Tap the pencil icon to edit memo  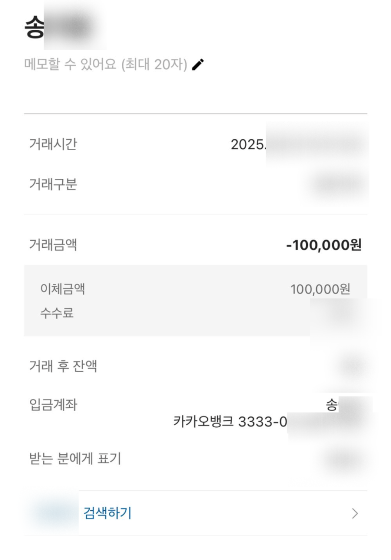pyautogui.click(x=198, y=65)
